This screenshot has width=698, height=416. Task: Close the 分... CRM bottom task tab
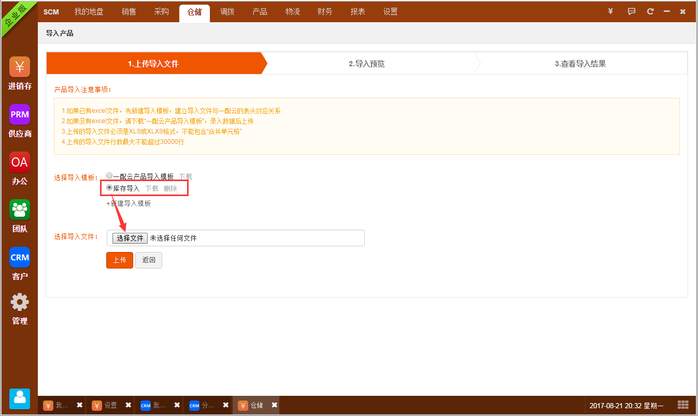[226, 405]
